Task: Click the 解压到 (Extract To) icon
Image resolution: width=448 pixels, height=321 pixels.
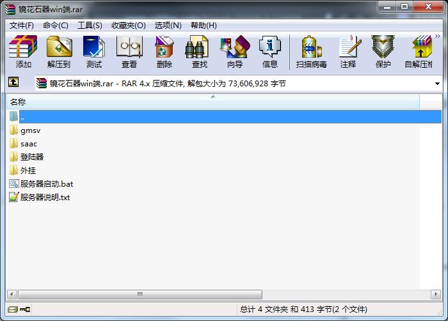Action: tap(59, 52)
